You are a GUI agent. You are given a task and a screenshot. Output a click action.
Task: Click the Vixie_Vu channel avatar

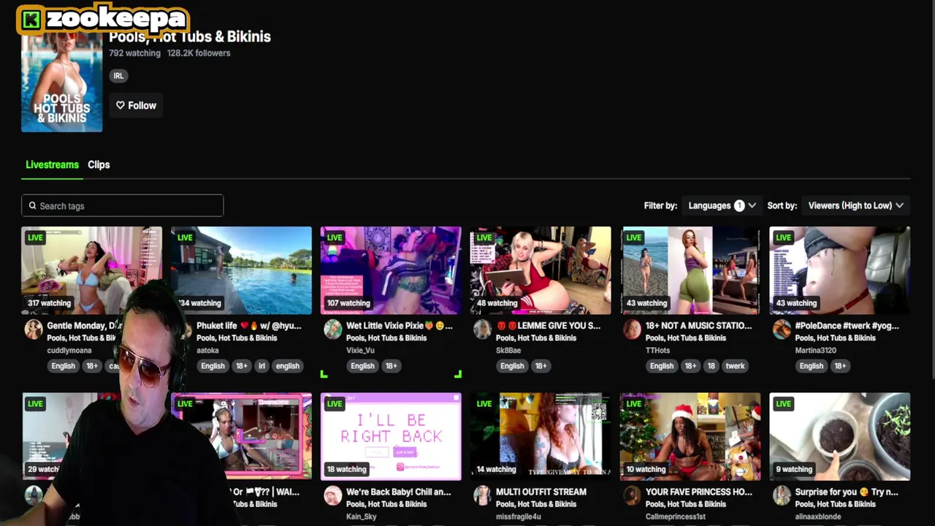pos(333,329)
